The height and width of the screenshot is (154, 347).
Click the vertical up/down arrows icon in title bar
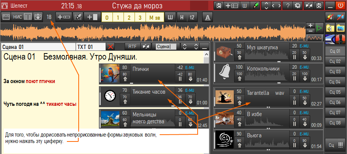click(x=266, y=6)
